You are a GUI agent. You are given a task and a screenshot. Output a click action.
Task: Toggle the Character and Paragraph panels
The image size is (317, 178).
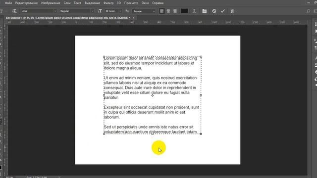205,11
